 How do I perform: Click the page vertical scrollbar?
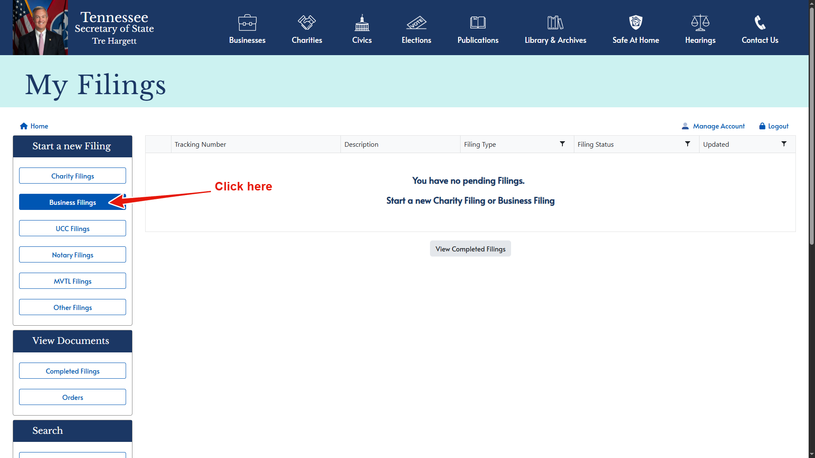click(811, 127)
